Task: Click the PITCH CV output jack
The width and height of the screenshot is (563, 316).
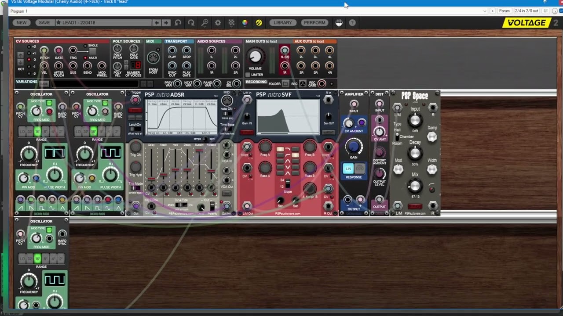Action: coord(44,51)
